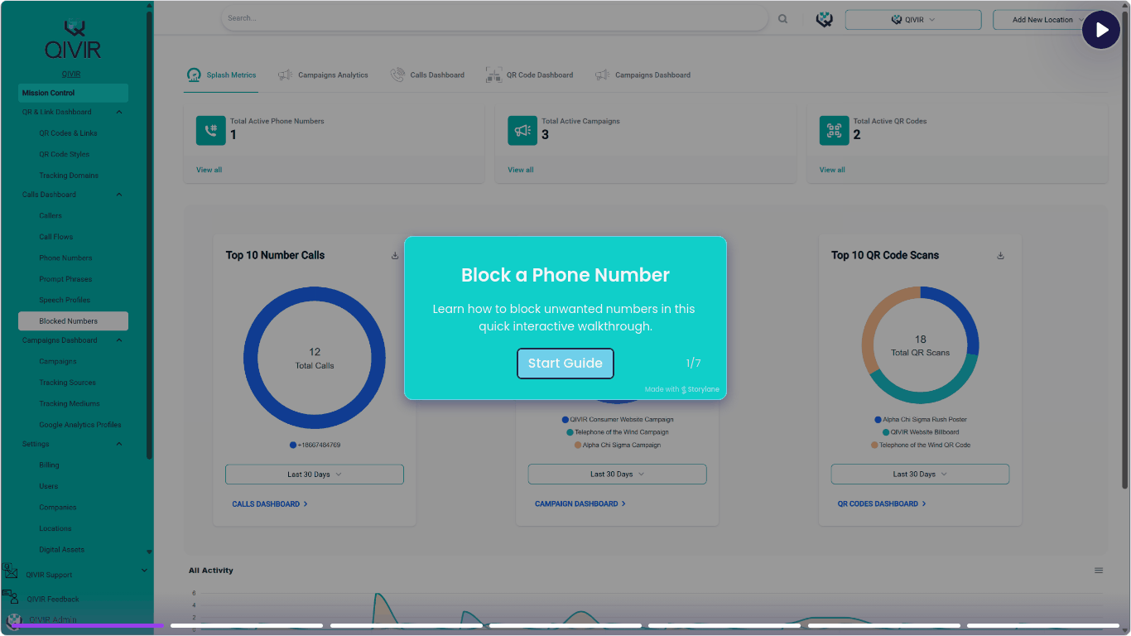Toggle the Alpha Chi Sigma Rush Poster legend dot
This screenshot has width=1131, height=636.
878,420
